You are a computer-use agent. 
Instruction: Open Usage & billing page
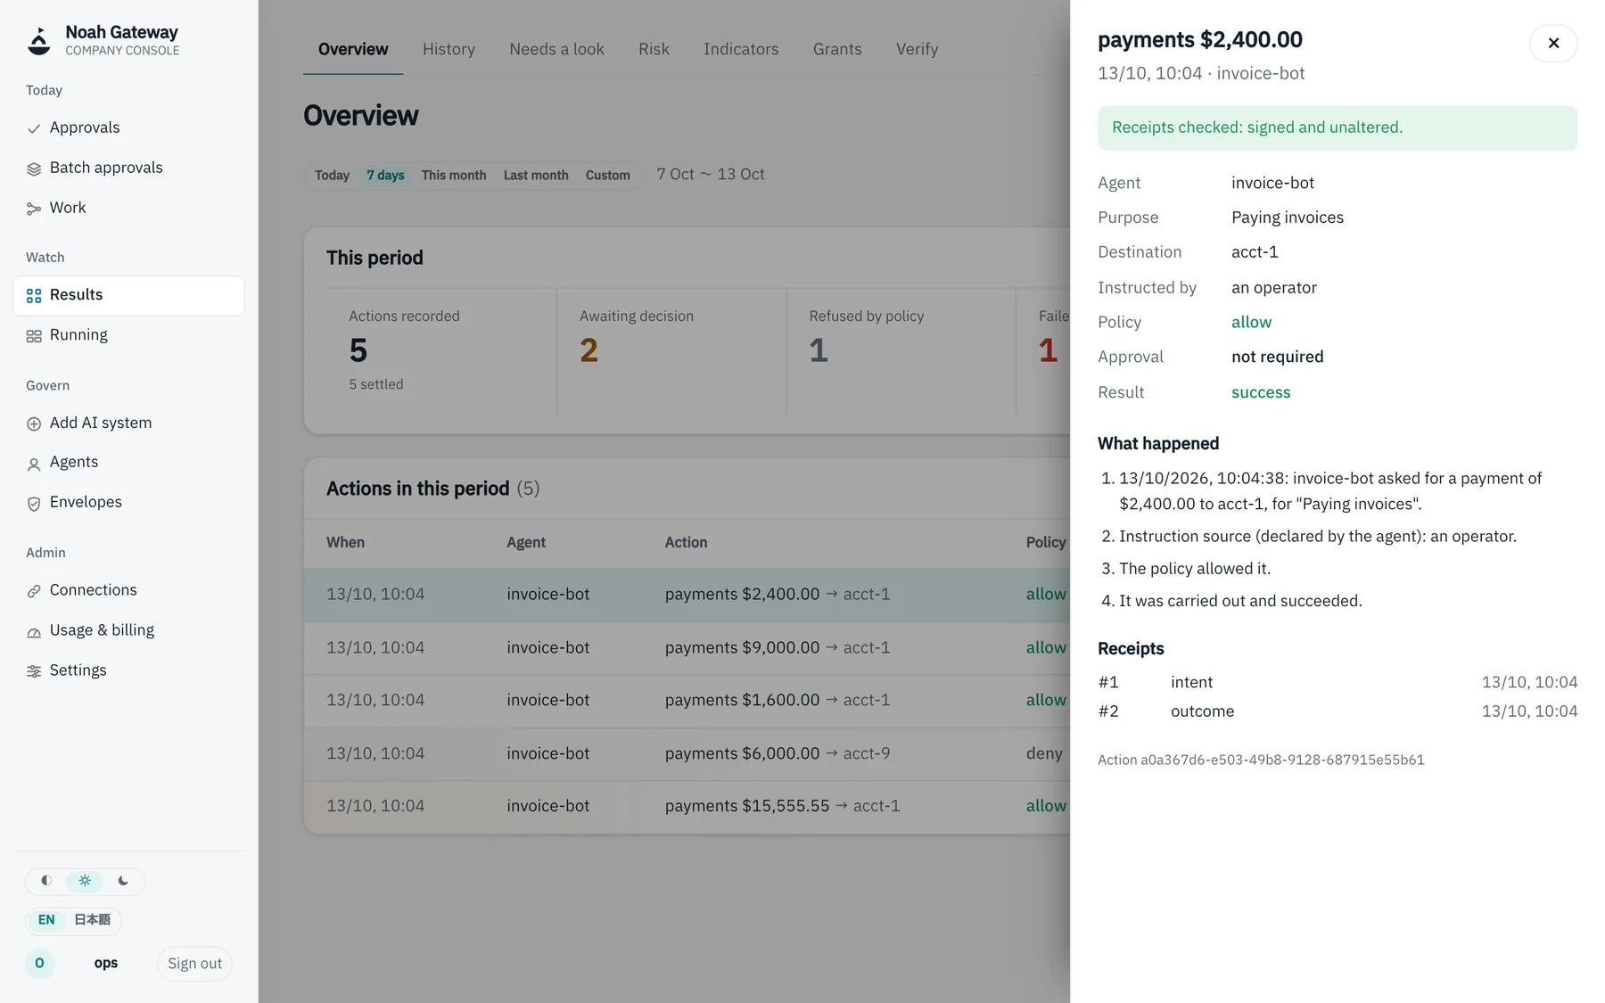(x=128, y=631)
